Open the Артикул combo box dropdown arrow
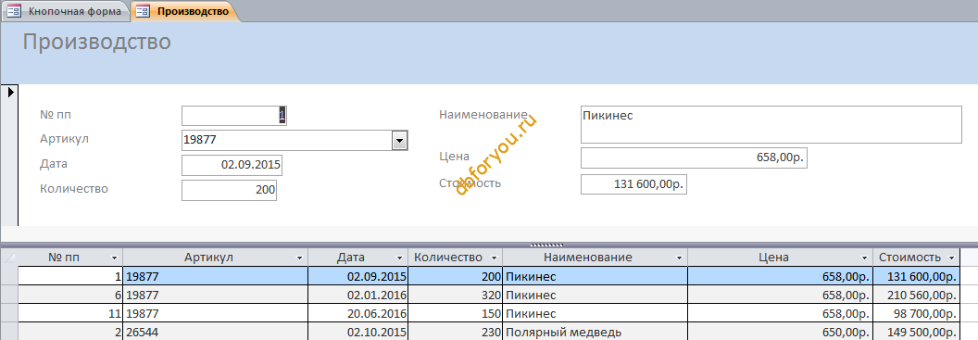Image resolution: width=978 pixels, height=340 pixels. 399,141
